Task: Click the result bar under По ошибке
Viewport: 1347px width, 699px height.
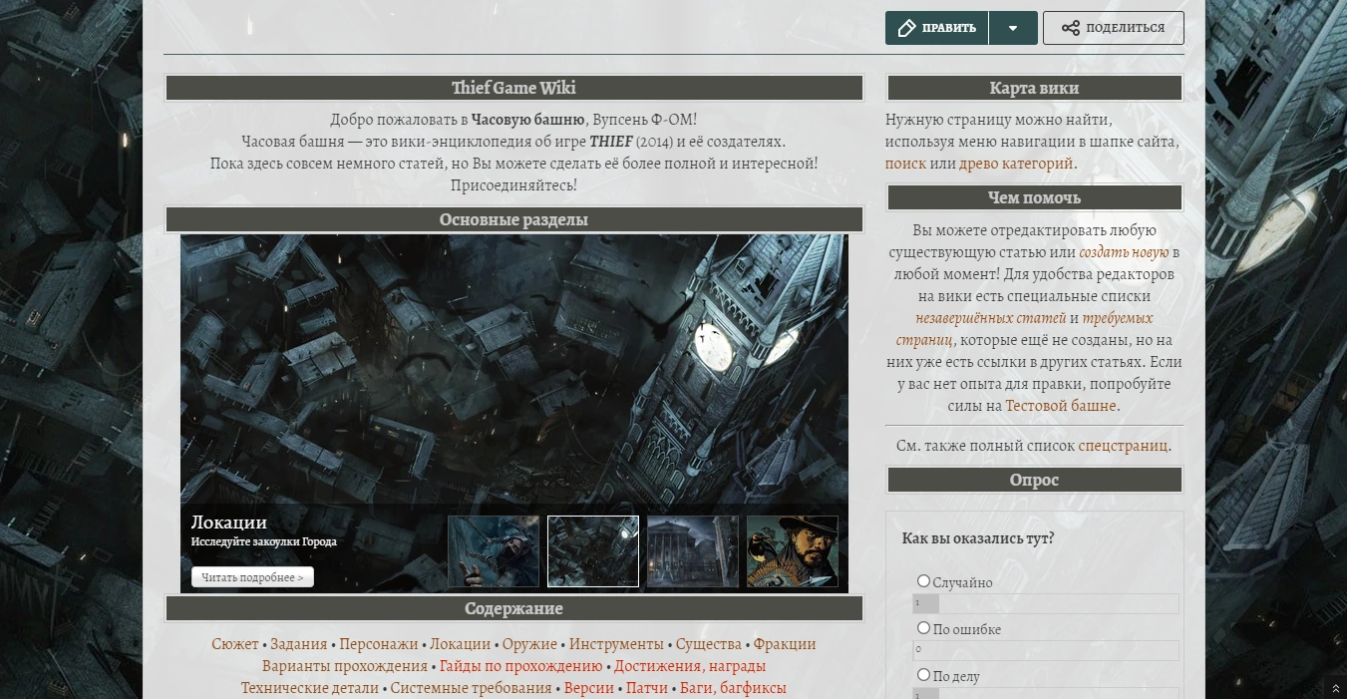Action: point(1046,650)
